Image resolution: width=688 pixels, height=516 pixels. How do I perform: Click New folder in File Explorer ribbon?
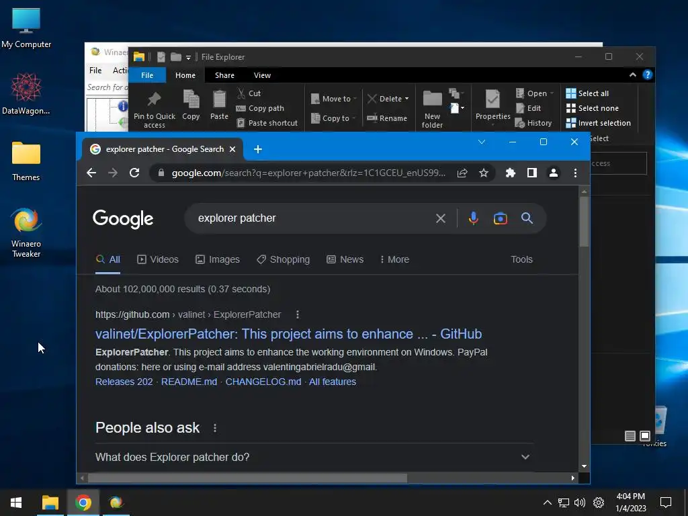pos(432,110)
